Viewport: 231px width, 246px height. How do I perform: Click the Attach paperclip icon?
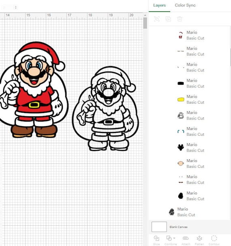pyautogui.click(x=186, y=238)
